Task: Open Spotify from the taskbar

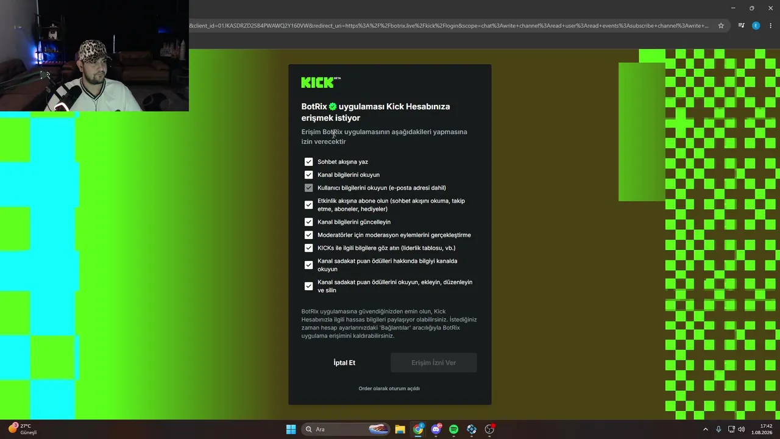Action: (454, 429)
